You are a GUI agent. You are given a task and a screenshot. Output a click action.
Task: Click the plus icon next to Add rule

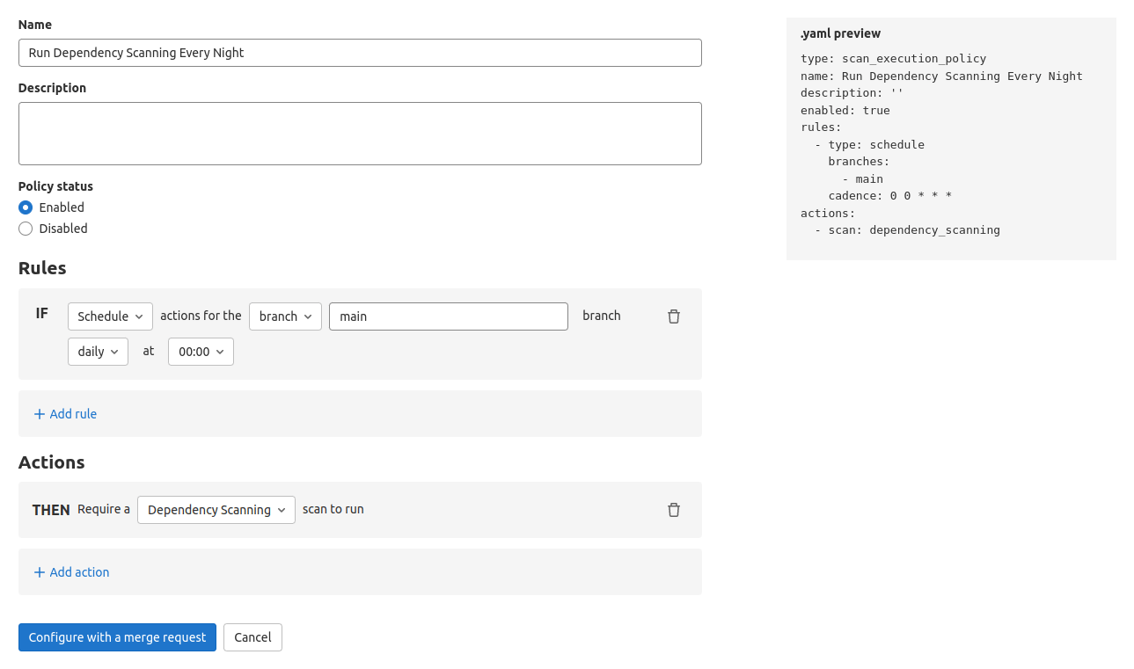coord(40,413)
